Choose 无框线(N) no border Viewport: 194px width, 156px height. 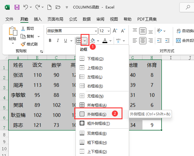click(102, 96)
